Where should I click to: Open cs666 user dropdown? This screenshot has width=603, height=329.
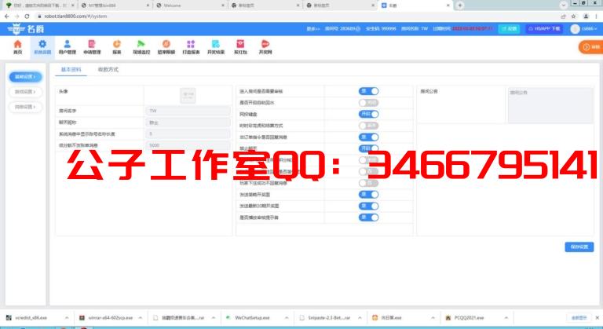[x=589, y=29]
